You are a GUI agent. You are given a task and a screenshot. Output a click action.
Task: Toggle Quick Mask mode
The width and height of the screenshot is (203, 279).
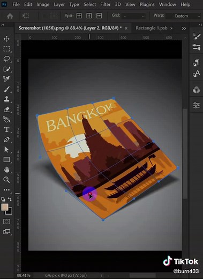tap(6, 222)
